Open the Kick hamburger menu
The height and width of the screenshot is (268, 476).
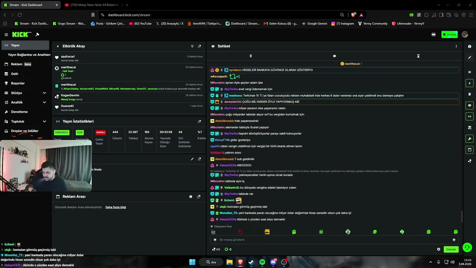(x=6, y=35)
